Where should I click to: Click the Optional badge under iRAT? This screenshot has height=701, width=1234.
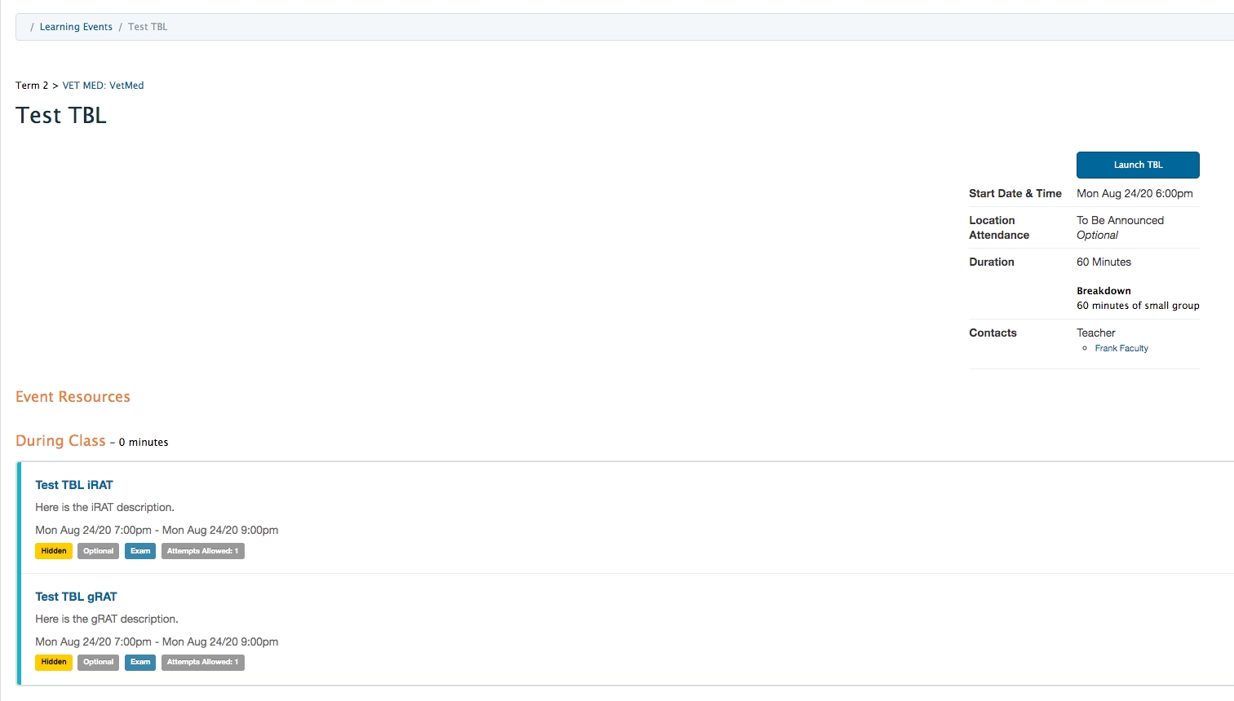pos(98,551)
